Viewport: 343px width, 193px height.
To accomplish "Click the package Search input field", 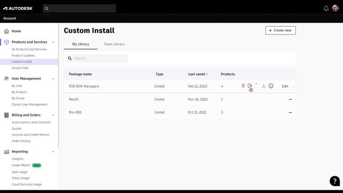I will pyautogui.click(x=97, y=58).
